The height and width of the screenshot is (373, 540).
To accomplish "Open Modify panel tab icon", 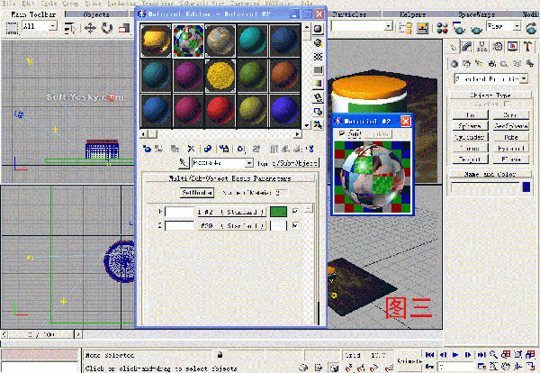I will [x=467, y=47].
